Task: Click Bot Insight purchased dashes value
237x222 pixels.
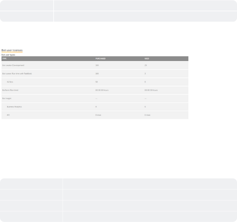Action: pos(96,98)
